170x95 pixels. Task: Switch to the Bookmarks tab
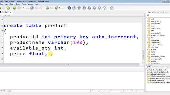[x=158, y=12]
